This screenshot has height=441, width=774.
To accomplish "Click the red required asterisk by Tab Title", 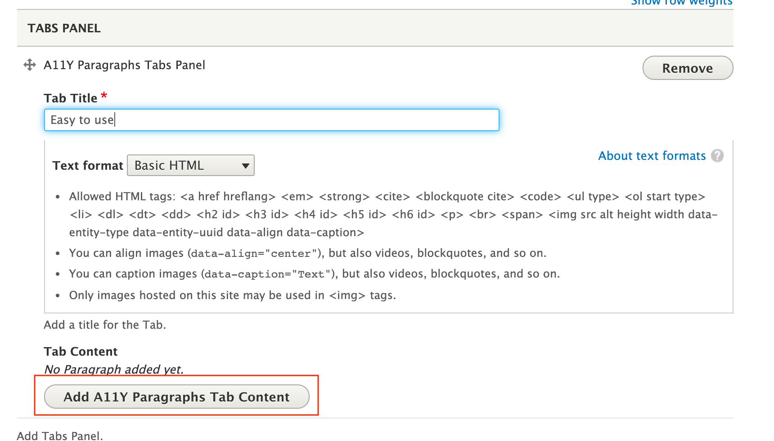I will pos(104,96).
